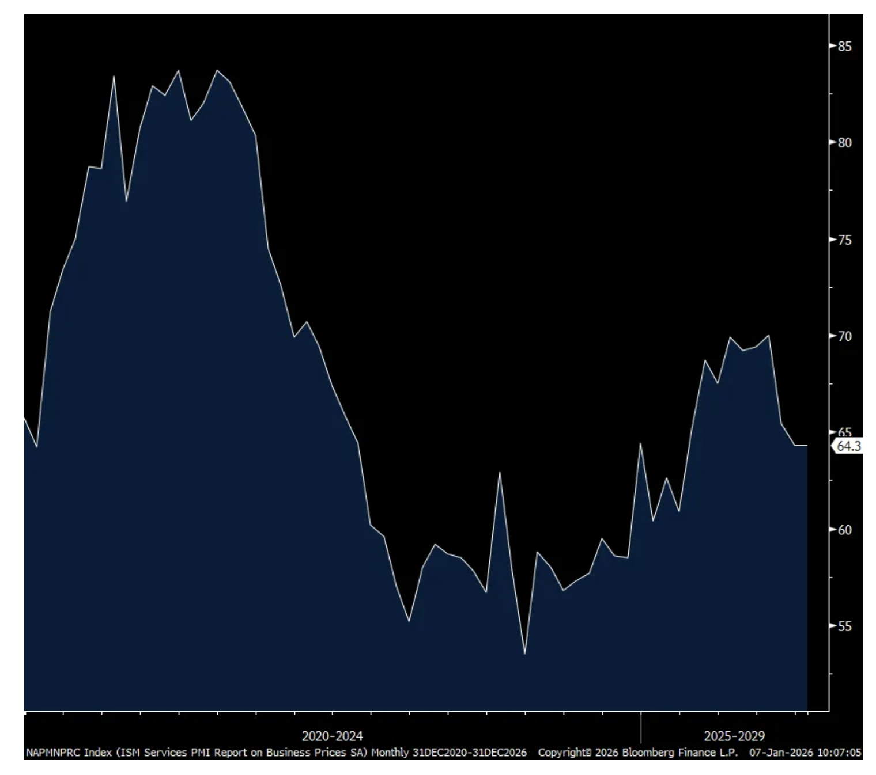
Task: Click the sharp dip near 77 between early peaks
Action: point(126,201)
